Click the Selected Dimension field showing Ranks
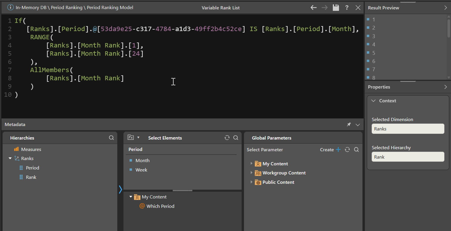The image size is (451, 231). click(408, 129)
